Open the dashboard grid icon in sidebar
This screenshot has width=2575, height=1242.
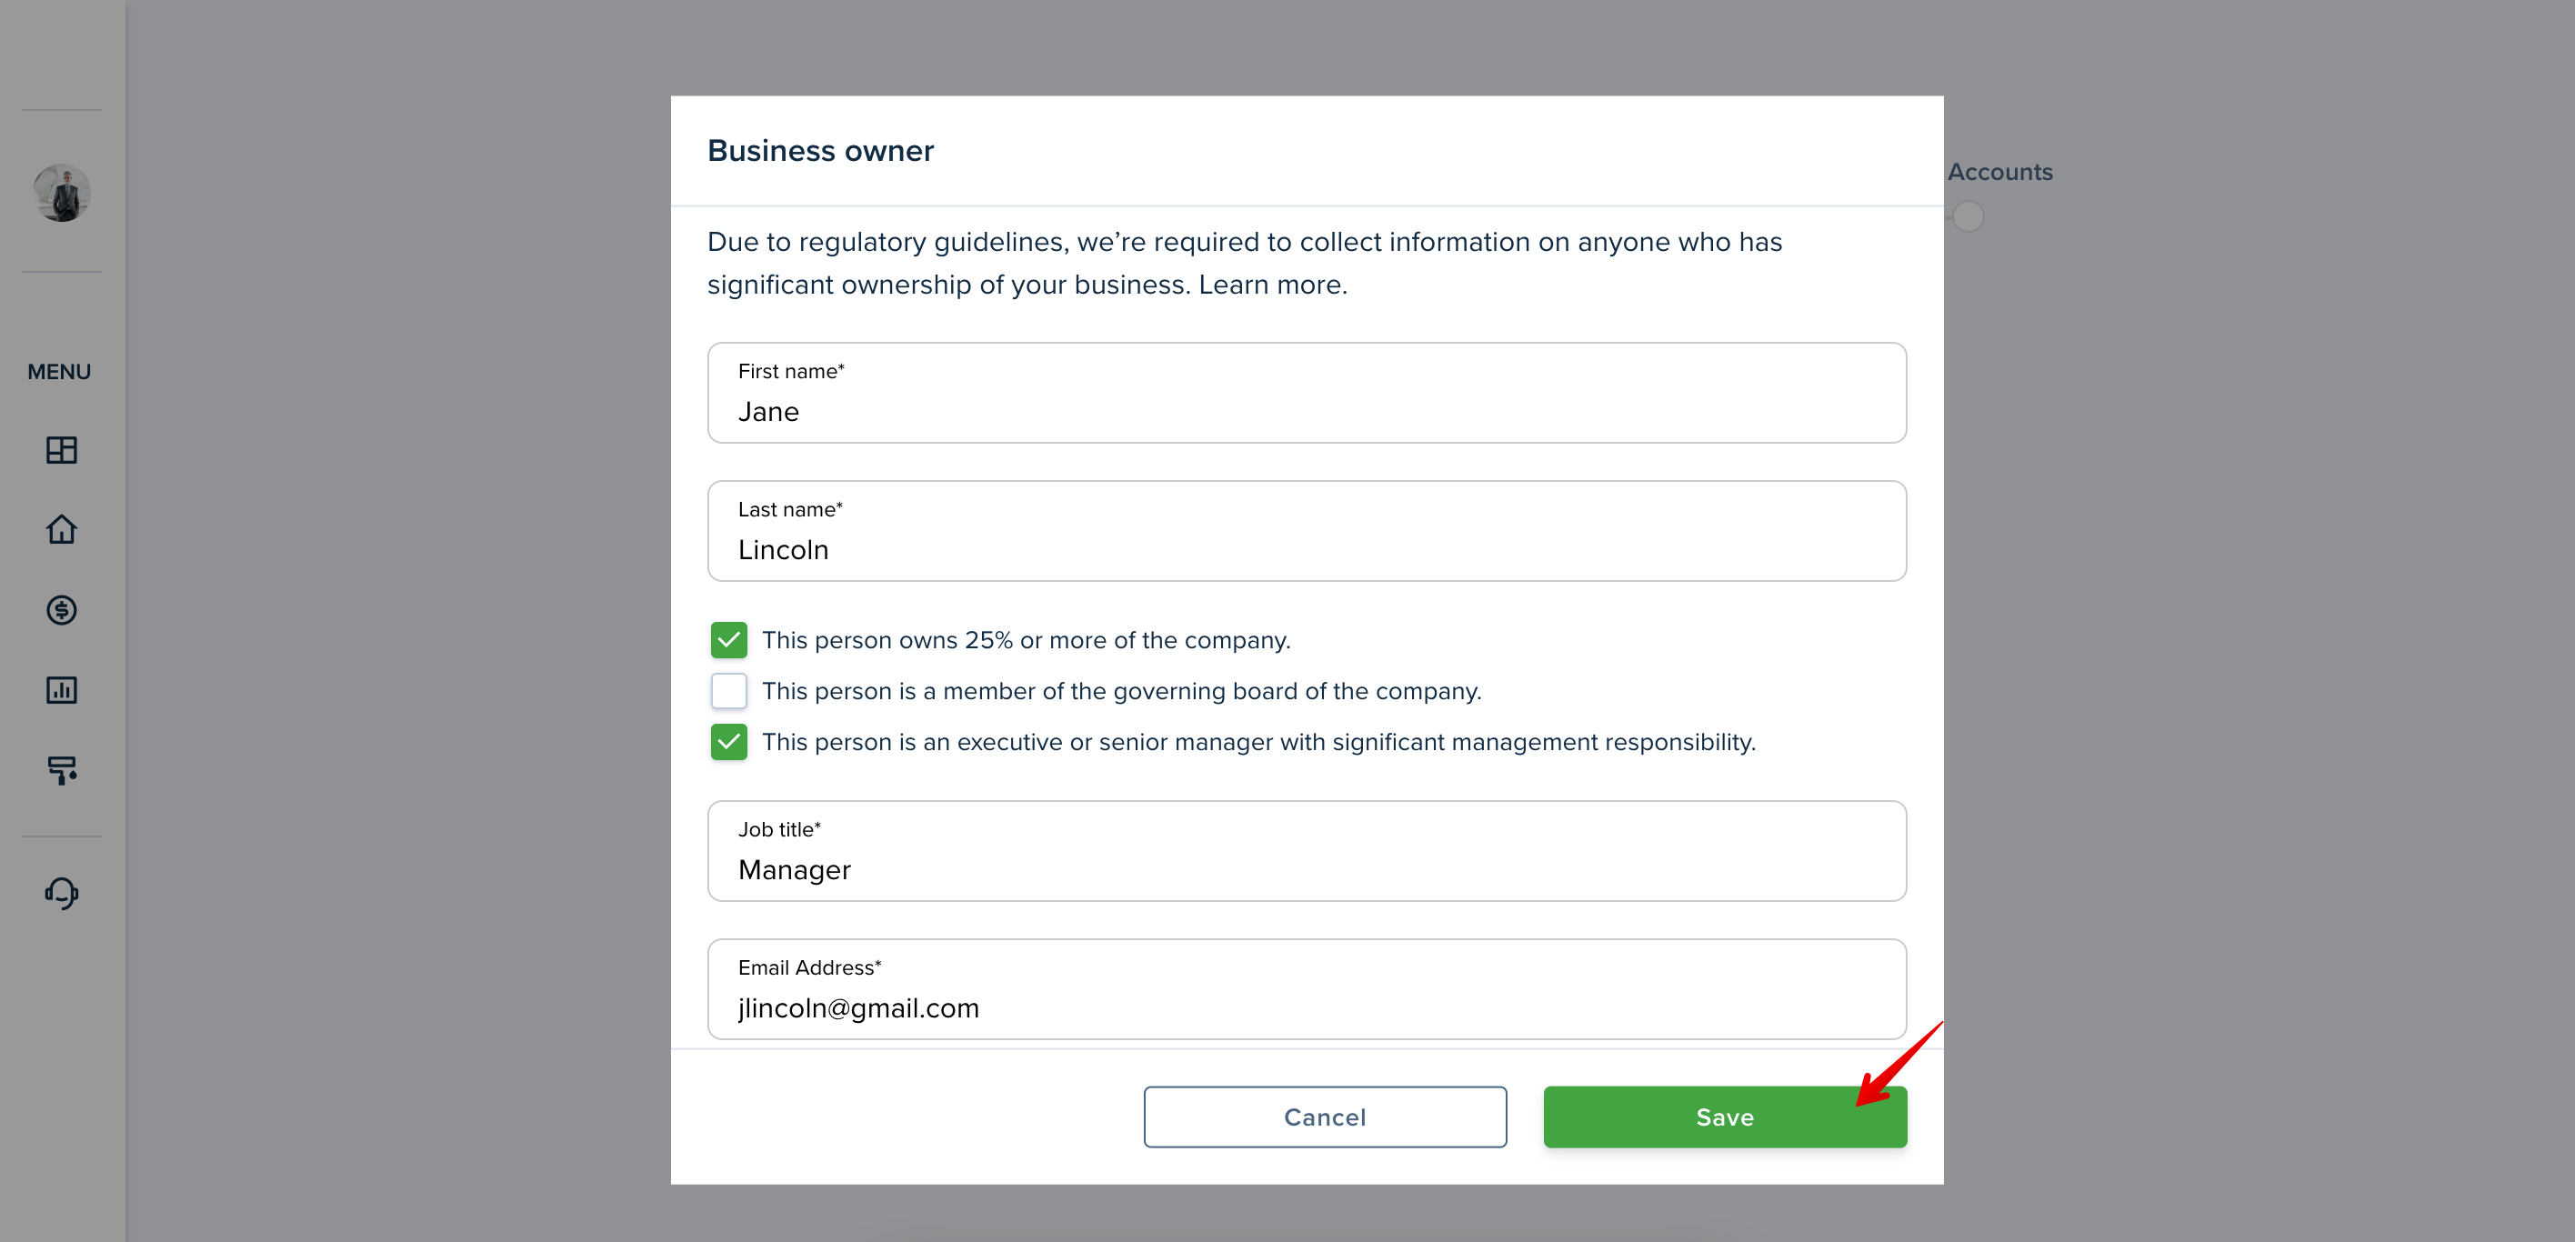61,450
